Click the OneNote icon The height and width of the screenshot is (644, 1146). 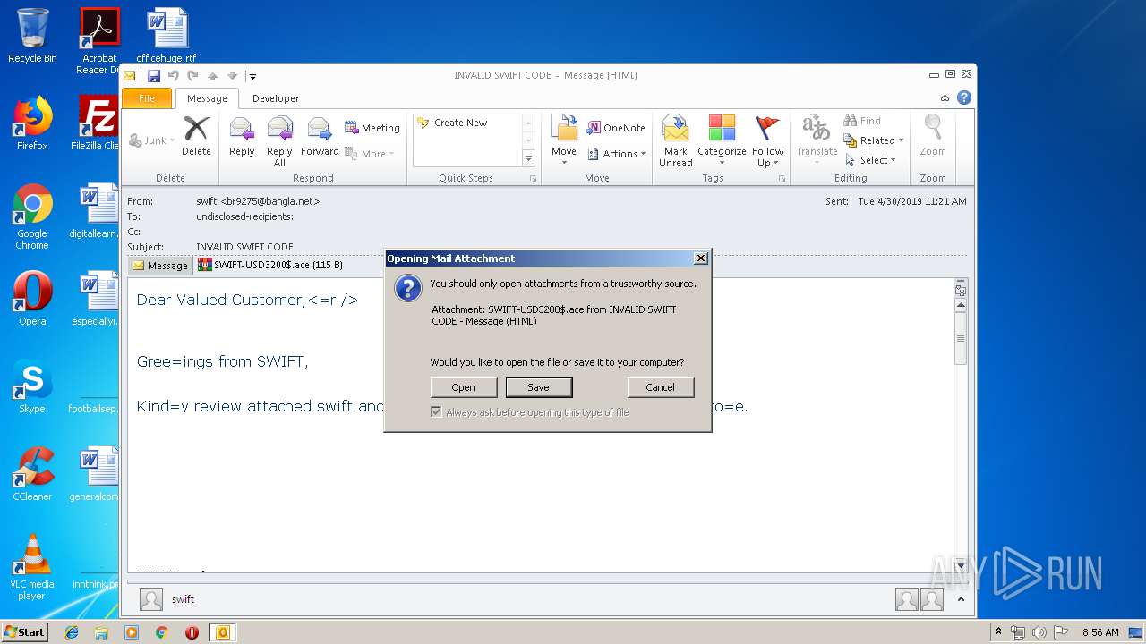click(594, 128)
